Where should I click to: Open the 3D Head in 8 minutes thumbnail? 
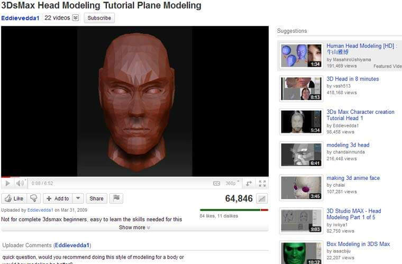pos(301,88)
